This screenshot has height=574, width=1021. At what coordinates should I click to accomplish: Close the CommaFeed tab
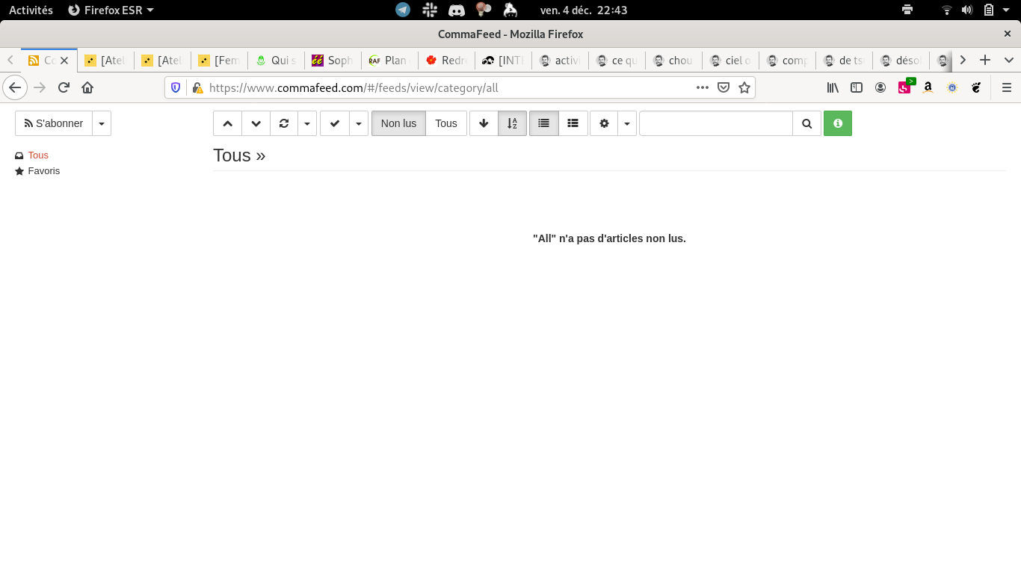click(64, 61)
